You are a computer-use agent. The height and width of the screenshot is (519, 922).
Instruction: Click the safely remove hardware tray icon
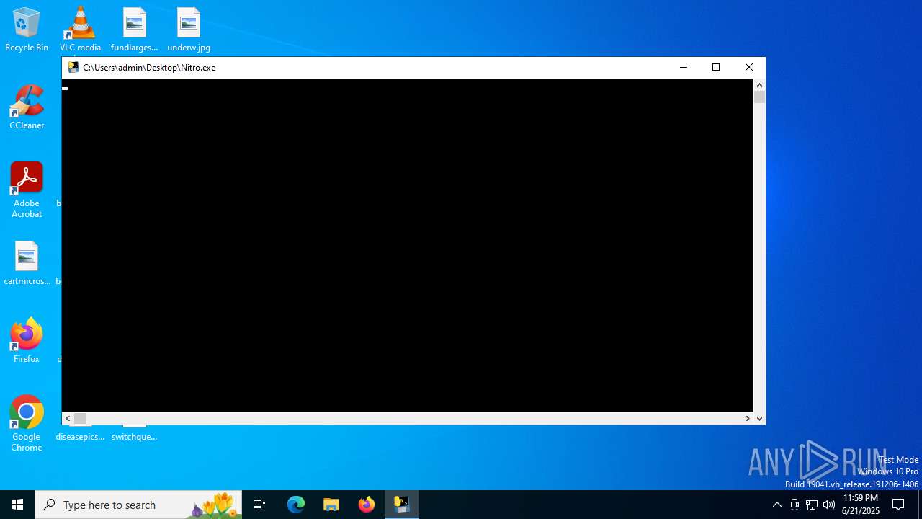795,505
